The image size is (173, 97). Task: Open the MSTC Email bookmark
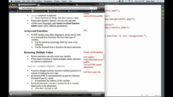[x=73, y=11]
